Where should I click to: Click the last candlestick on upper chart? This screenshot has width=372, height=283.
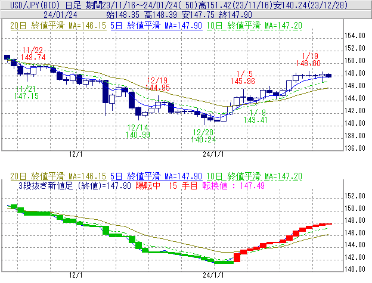[328, 76]
